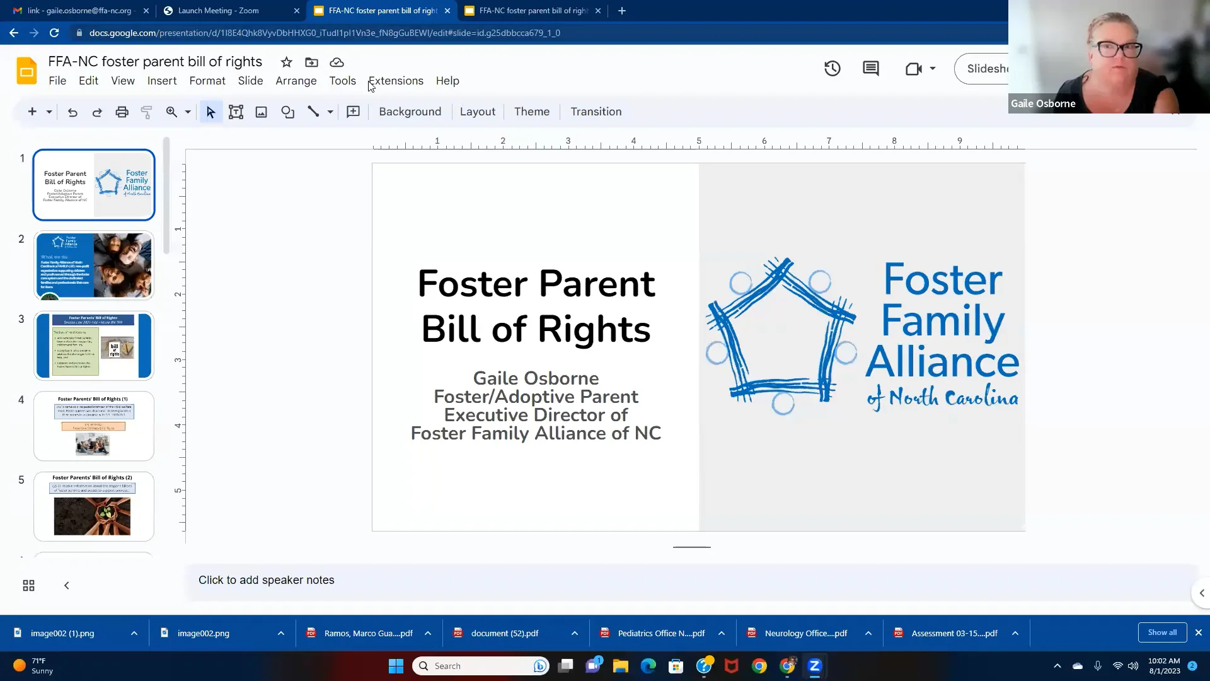Activate the paint format tool
Viewport: 1210px width, 681px height.
click(146, 112)
